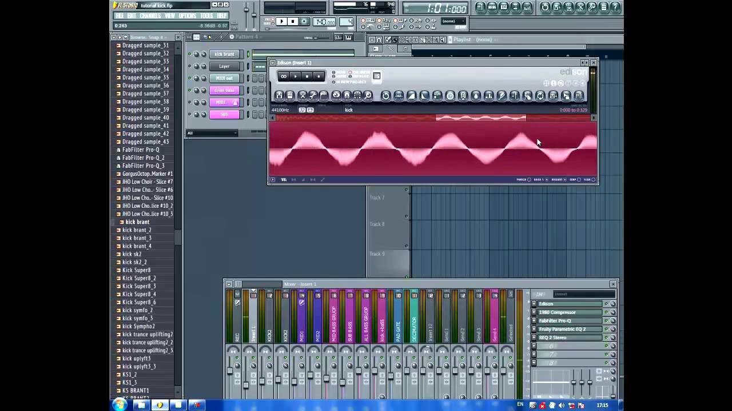Screen dimensions: 732x411
Task: Open the FILE menu
Action: click(x=120, y=16)
